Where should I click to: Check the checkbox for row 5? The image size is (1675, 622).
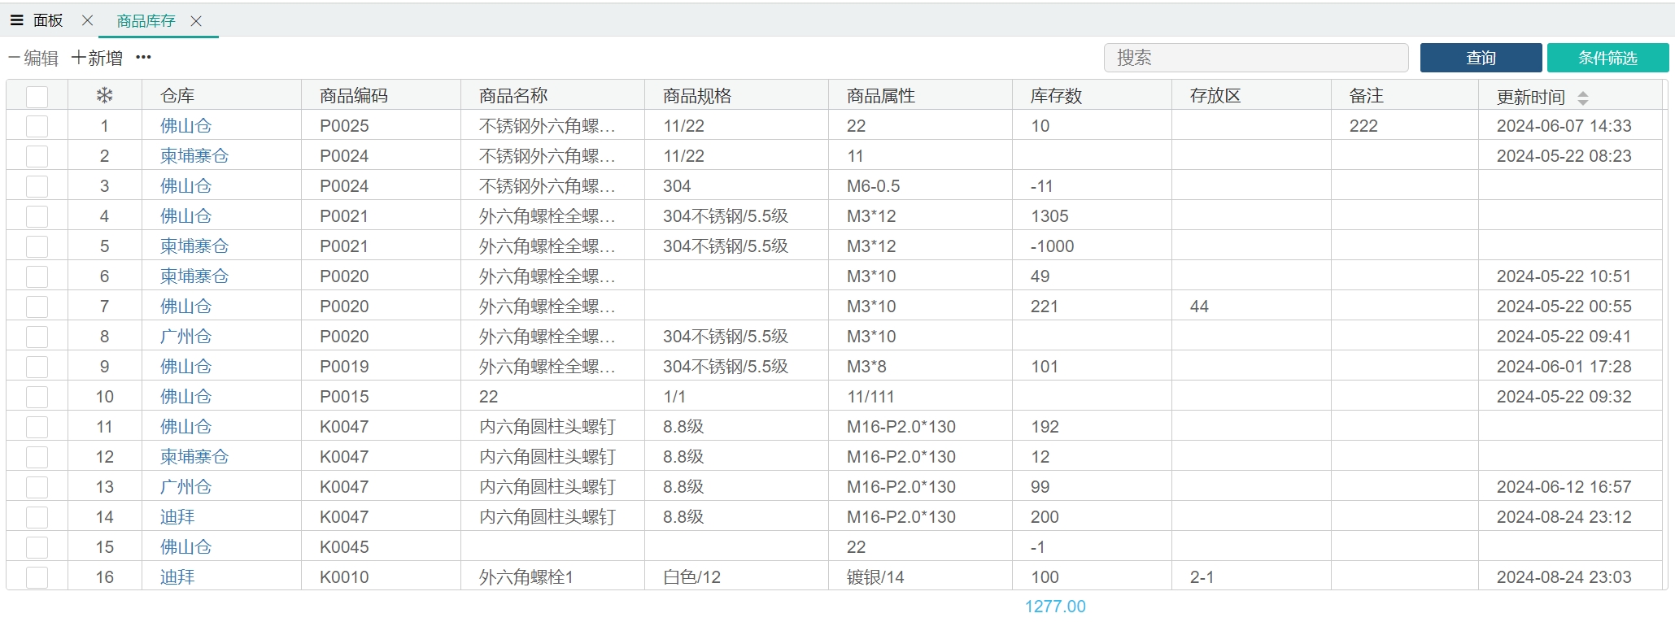pos(37,246)
